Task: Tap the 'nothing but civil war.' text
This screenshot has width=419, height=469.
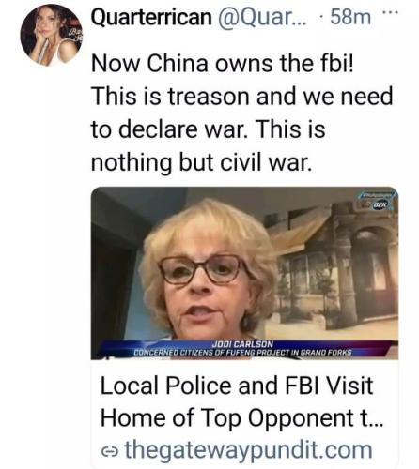Action: 202,162
